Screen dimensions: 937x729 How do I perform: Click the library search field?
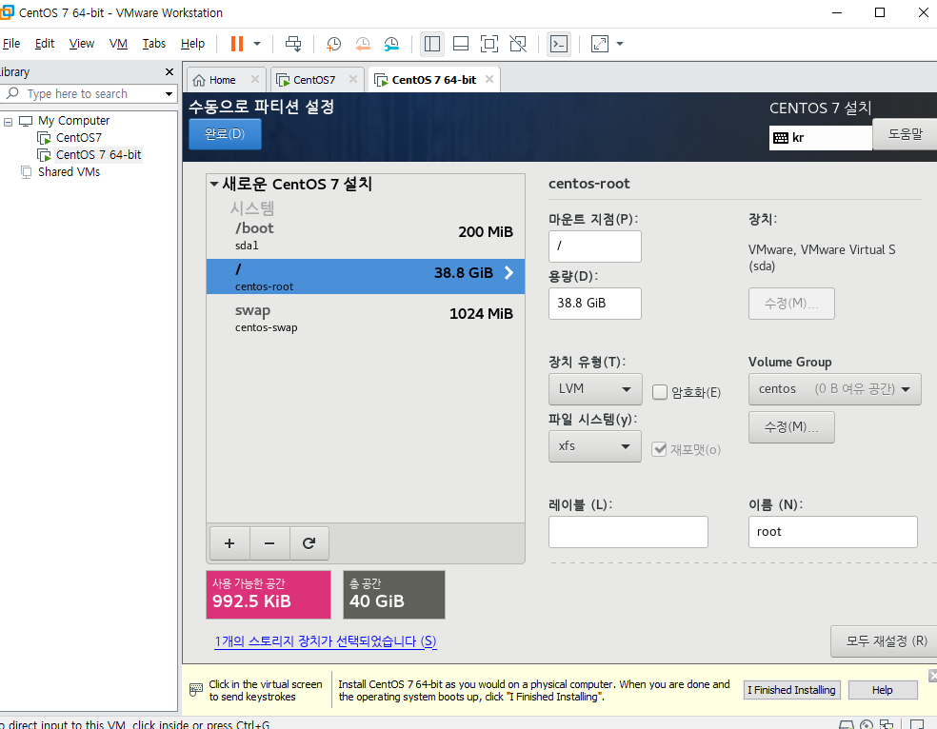(x=90, y=93)
